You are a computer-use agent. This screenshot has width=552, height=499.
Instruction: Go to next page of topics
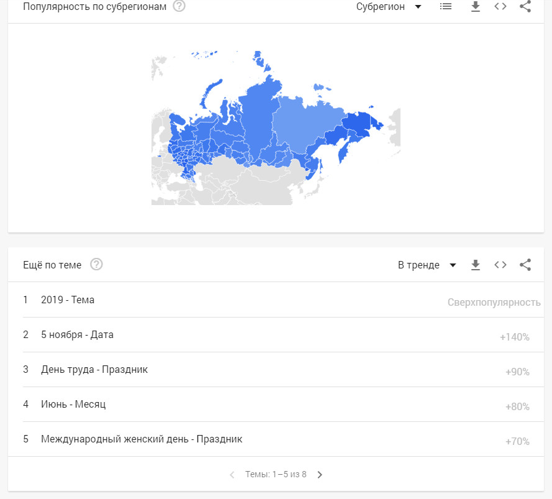320,475
